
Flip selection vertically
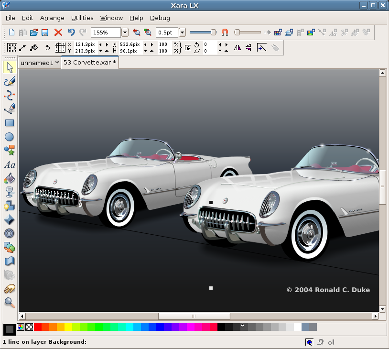249,47
